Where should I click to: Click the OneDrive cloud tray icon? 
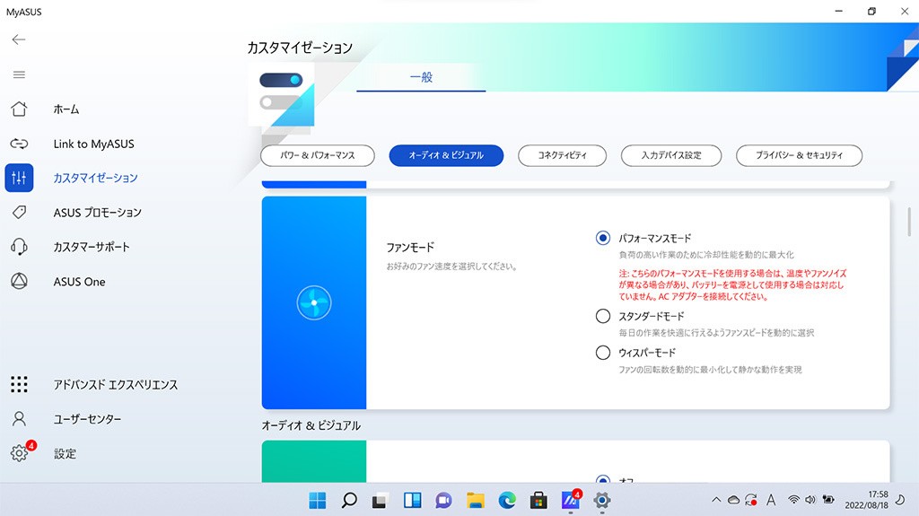pyautogui.click(x=733, y=500)
